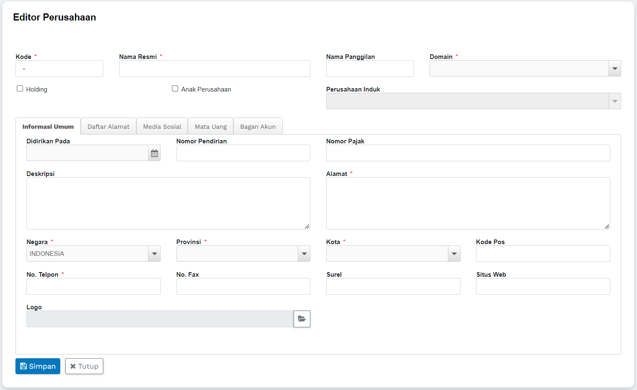Go to the Bagan Akun tab
Image resolution: width=637 pixels, height=390 pixels.
pyautogui.click(x=258, y=127)
